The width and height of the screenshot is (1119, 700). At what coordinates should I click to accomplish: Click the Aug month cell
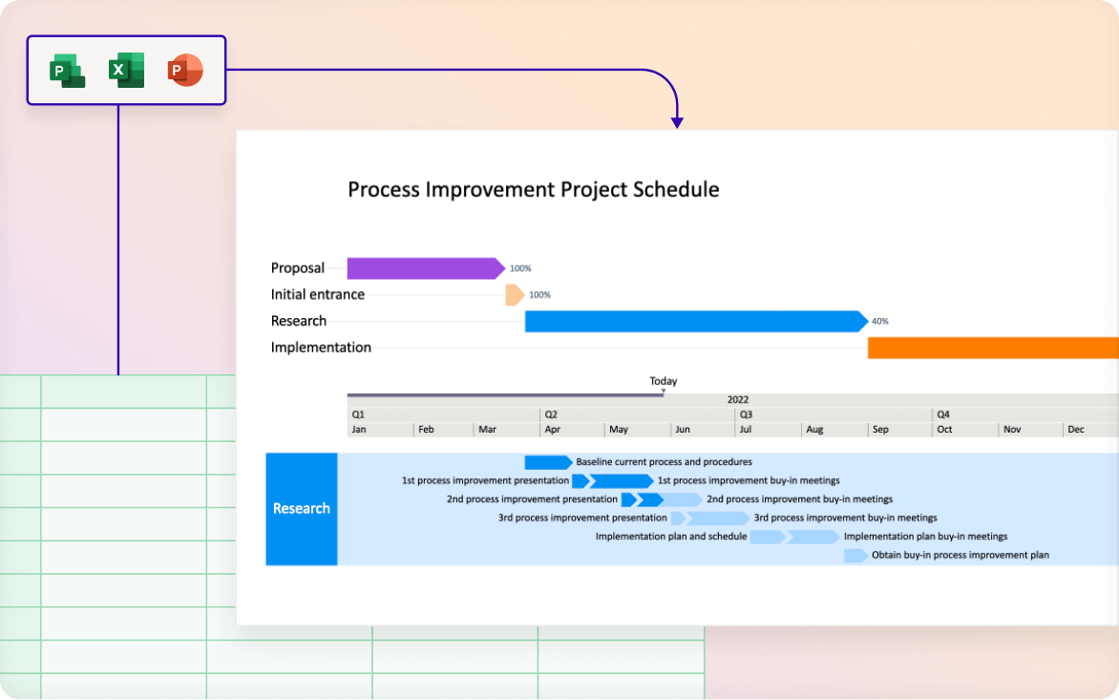(x=834, y=430)
